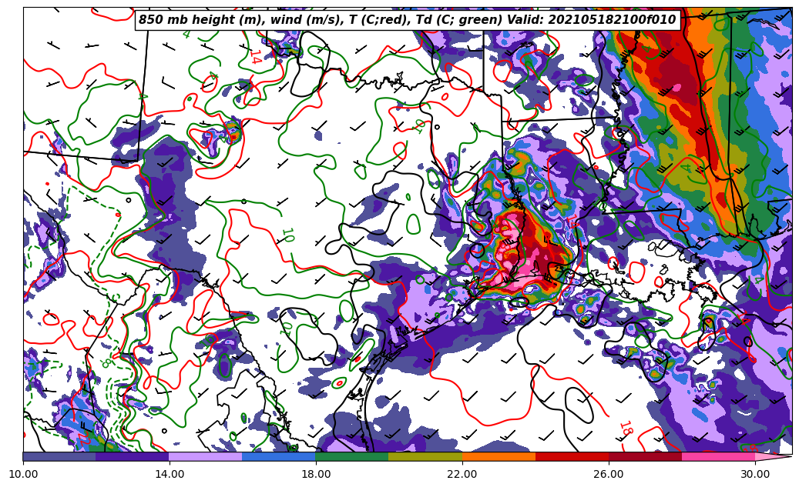Screen dimensions: 799x487
Task: Click the 30.00 colorbar tick label
Action: [755, 474]
